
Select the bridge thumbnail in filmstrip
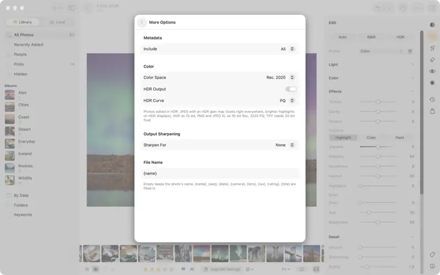(293, 254)
